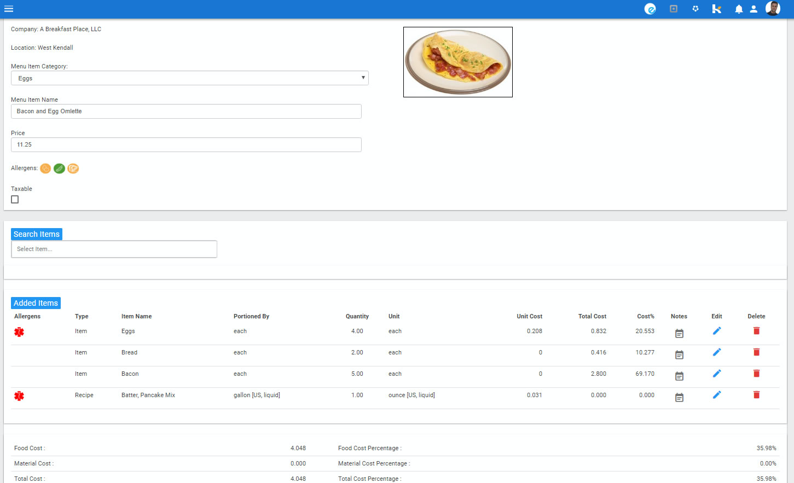Toggle the Taxable checkbox

[x=15, y=199]
